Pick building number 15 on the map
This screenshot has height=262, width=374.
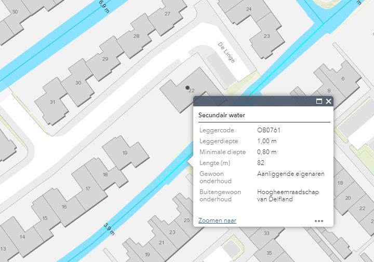[45, 218]
